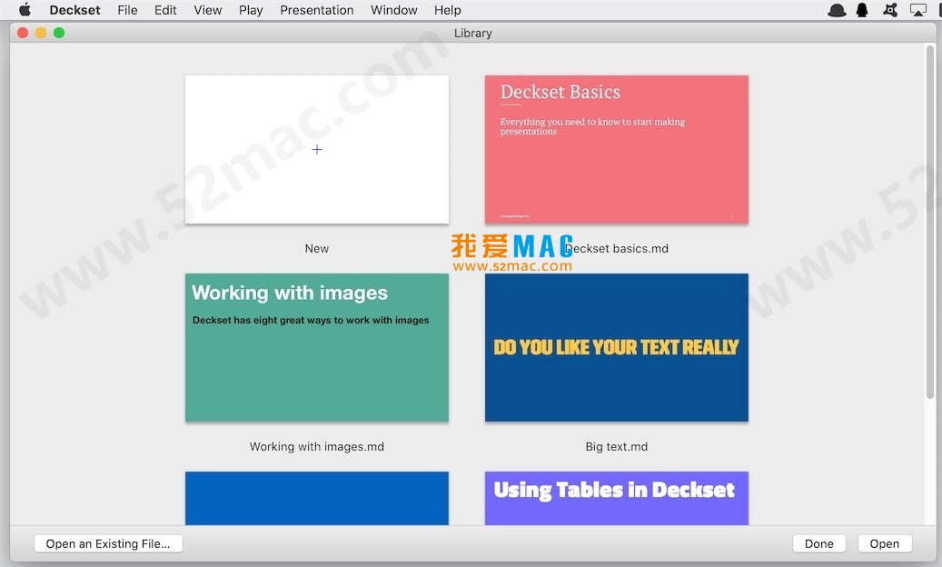Click the Open button
The height and width of the screenshot is (567, 942).
885,543
